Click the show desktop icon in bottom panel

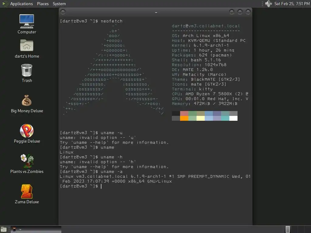4,229
